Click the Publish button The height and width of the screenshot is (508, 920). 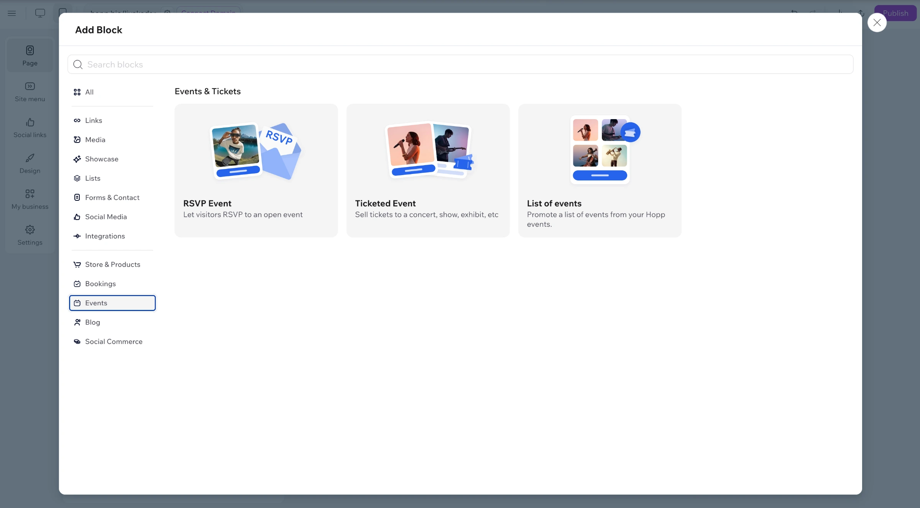[895, 13]
